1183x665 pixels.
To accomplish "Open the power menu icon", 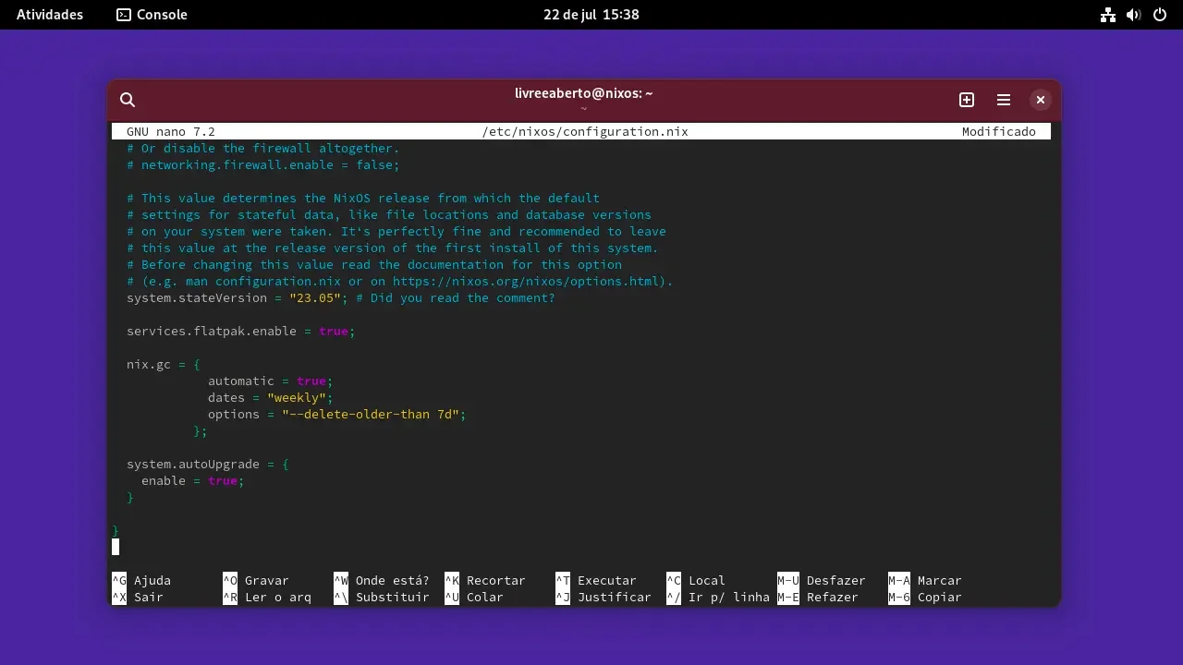I will click(x=1160, y=15).
